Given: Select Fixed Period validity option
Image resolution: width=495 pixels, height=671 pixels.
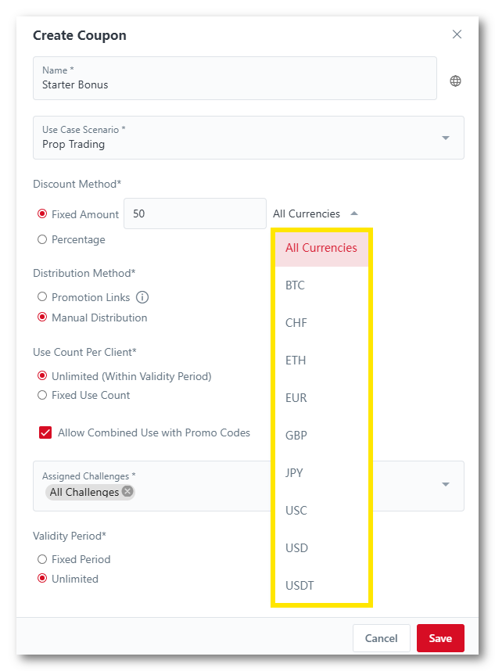Looking at the screenshot, I should (42, 560).
